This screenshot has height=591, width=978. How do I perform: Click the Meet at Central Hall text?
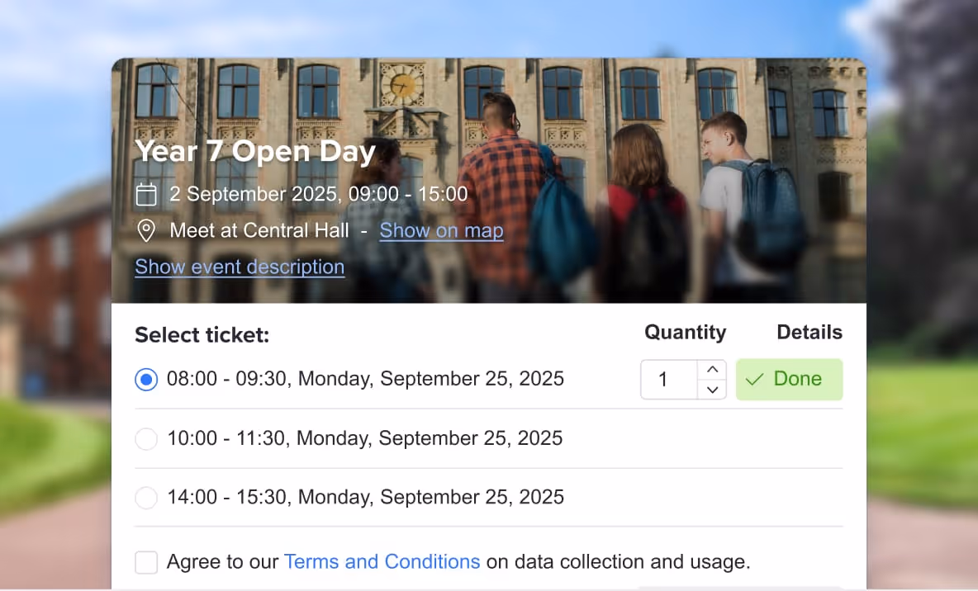click(259, 230)
